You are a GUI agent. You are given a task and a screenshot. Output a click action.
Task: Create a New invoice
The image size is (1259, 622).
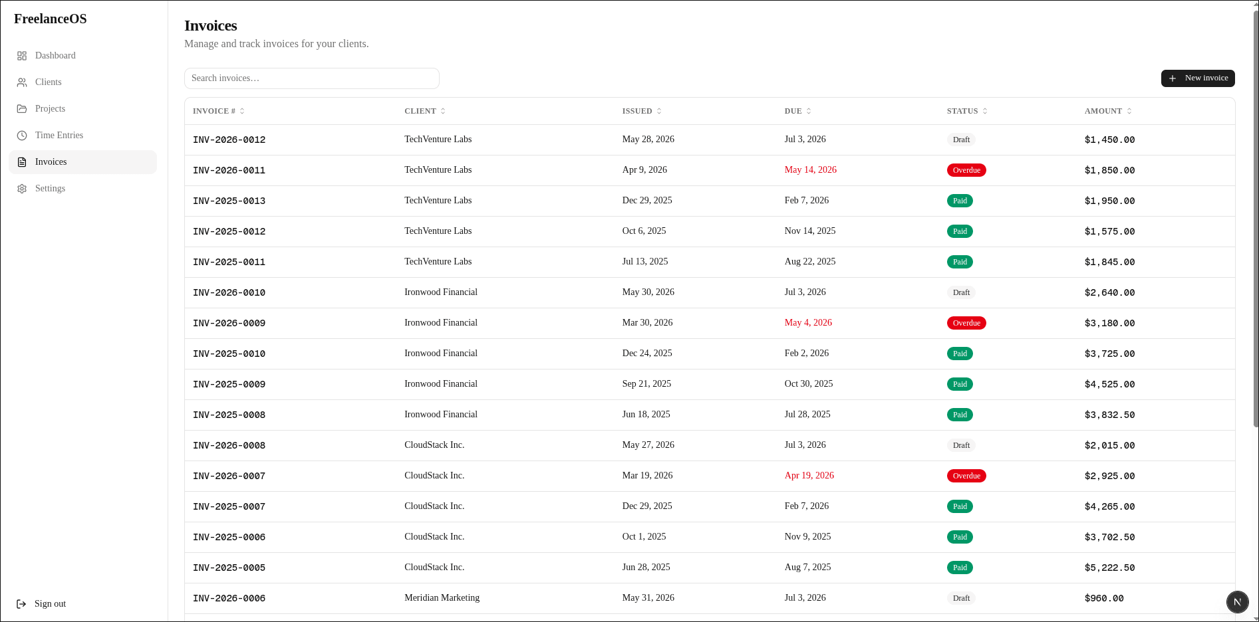pos(1198,78)
